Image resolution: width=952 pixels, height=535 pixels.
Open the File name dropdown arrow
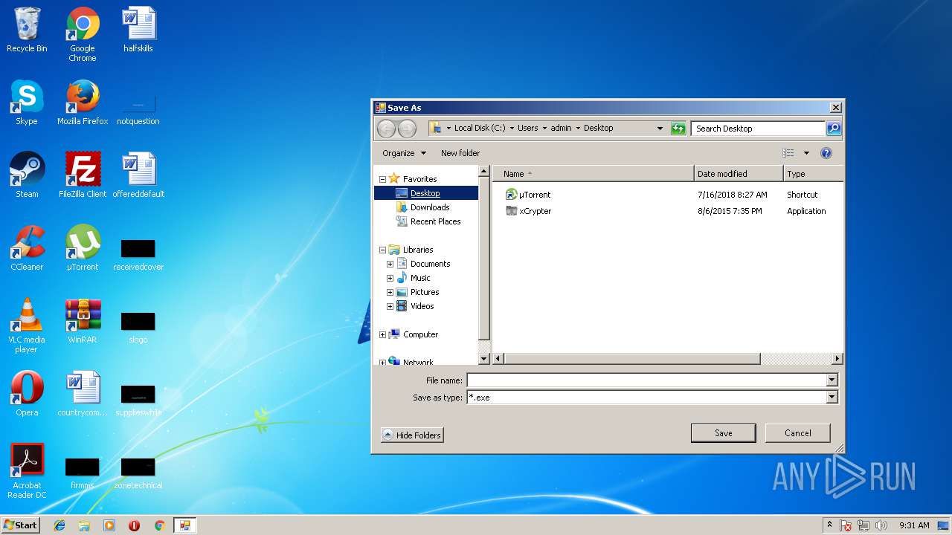click(x=832, y=380)
